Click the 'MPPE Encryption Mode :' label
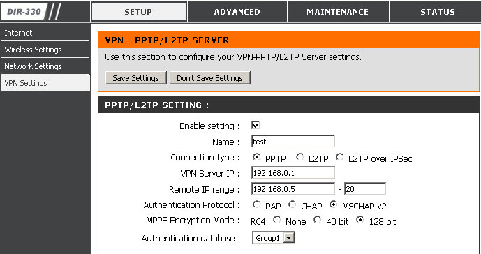Screen dimensions: 481x254 pyautogui.click(x=193, y=221)
